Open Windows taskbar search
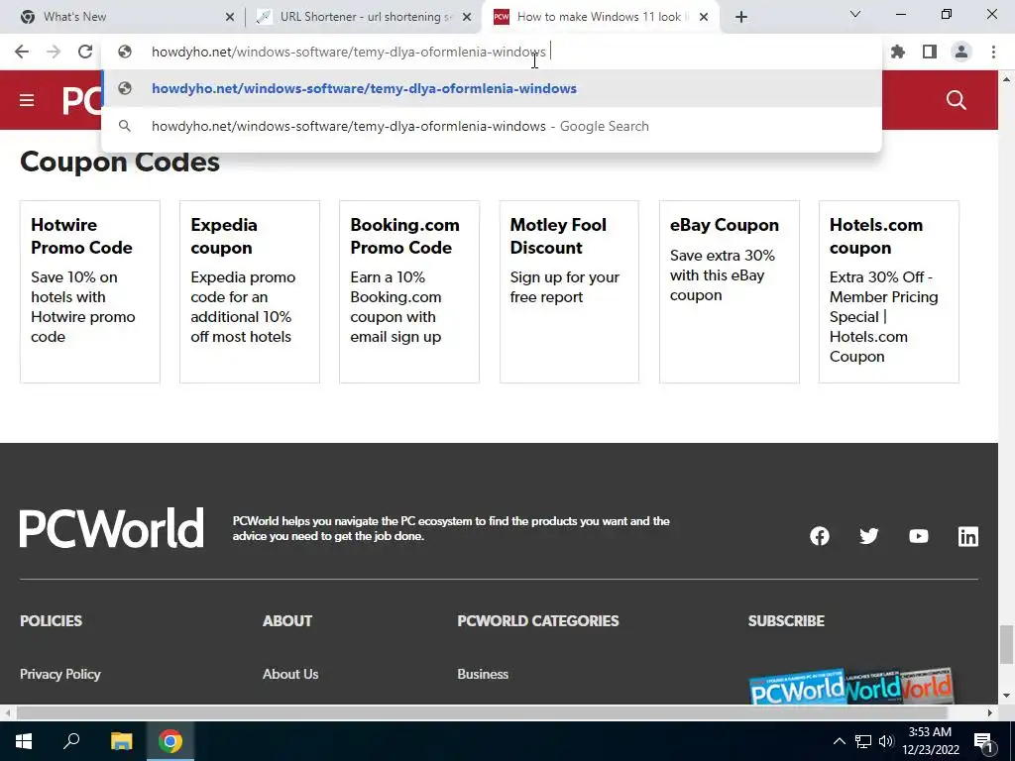1015x761 pixels. (x=71, y=741)
